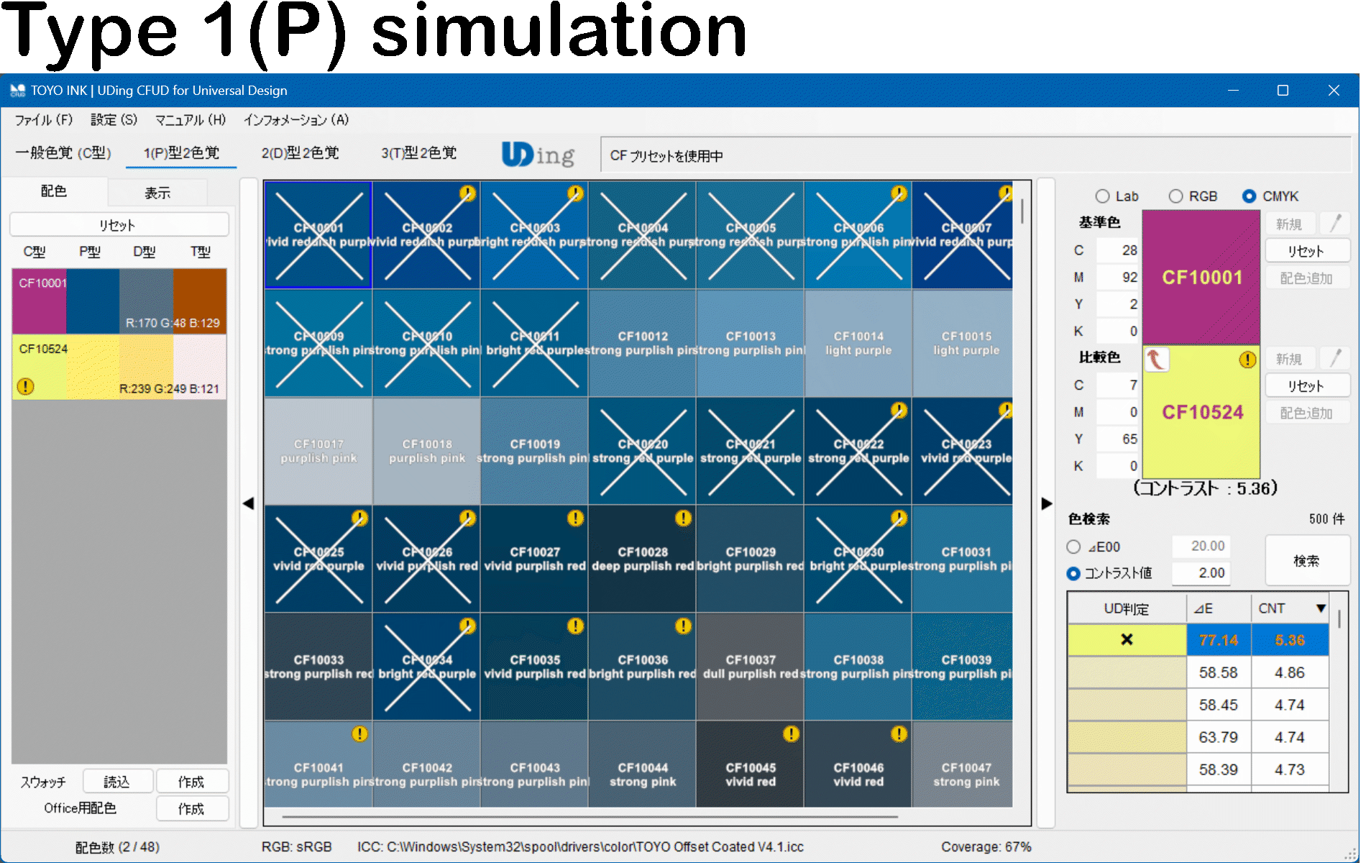Select the RGB color mode radio button
The height and width of the screenshot is (863, 1366).
click(x=1175, y=196)
